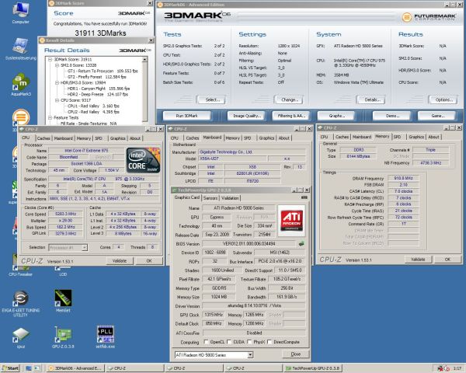Click the Graphs... button

(336, 116)
